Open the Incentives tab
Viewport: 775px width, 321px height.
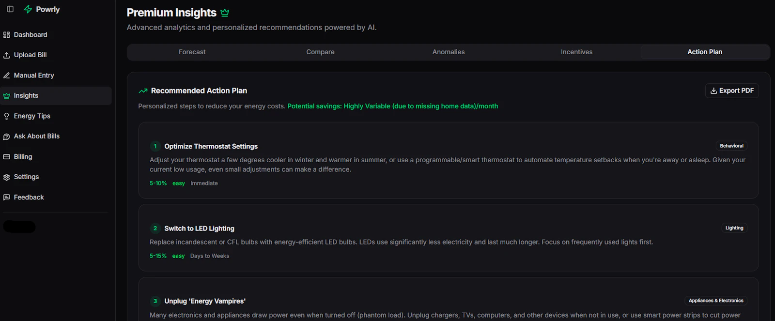point(576,52)
